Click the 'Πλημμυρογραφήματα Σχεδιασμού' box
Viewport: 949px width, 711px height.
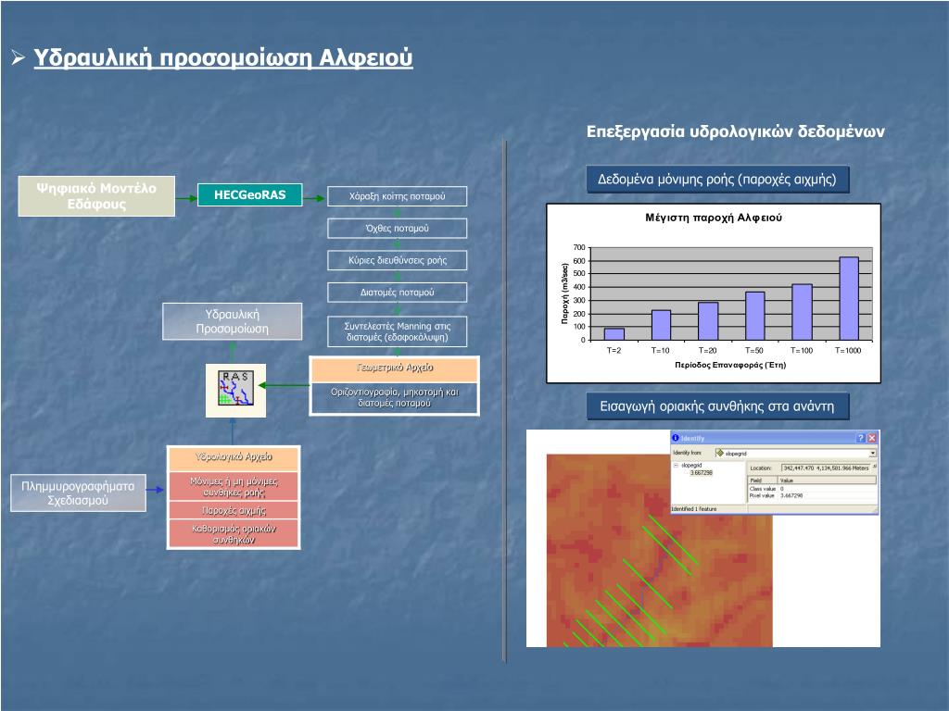click(x=78, y=493)
